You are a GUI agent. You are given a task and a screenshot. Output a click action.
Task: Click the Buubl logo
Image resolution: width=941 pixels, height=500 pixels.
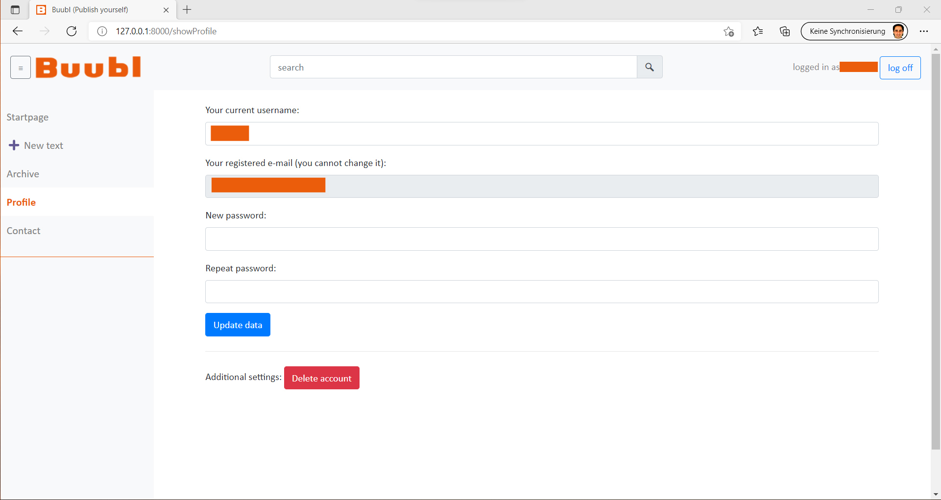[89, 68]
